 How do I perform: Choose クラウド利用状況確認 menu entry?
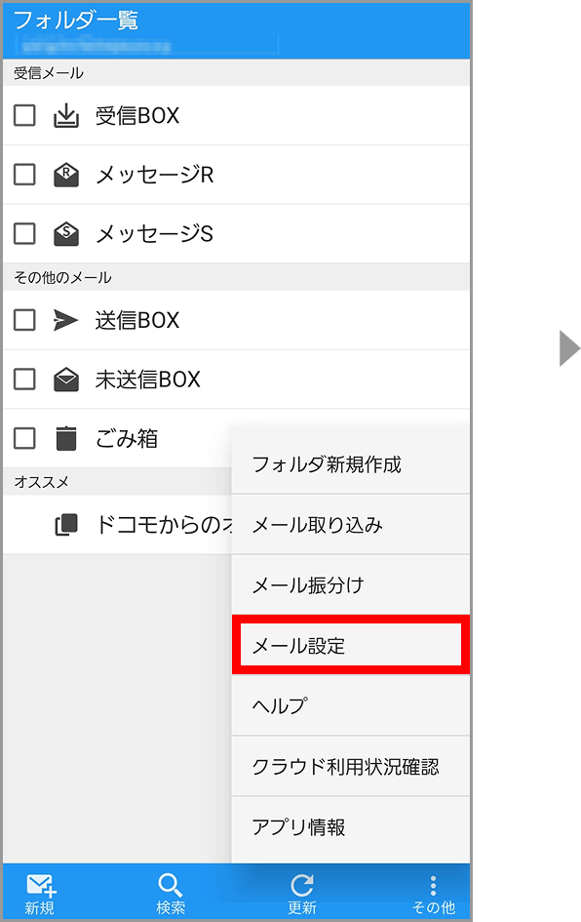(x=351, y=766)
